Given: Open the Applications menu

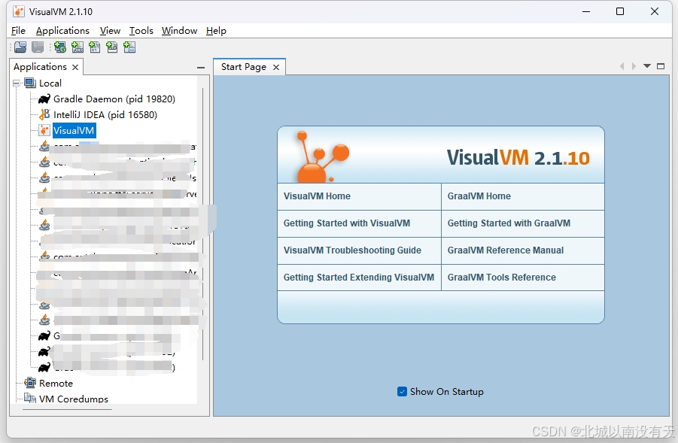Looking at the screenshot, I should (x=62, y=31).
